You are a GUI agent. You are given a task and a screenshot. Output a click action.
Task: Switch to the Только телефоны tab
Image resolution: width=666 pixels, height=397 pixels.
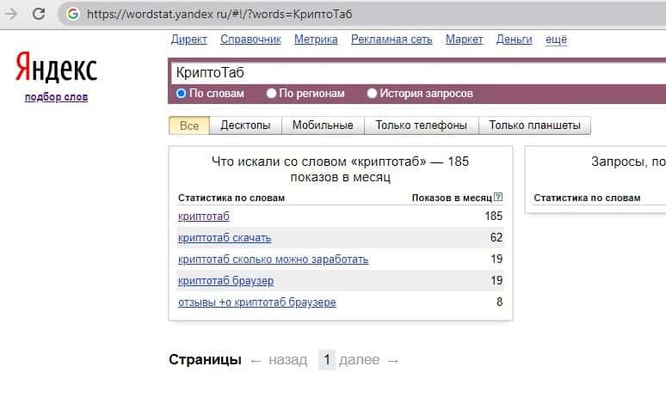click(421, 125)
